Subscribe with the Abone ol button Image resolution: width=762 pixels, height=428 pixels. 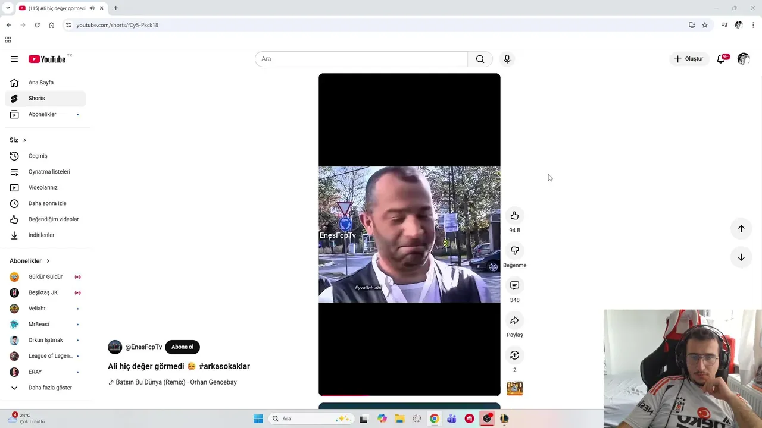182,347
